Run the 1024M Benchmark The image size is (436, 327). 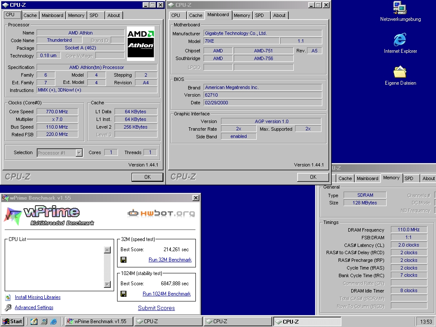[x=166, y=294]
